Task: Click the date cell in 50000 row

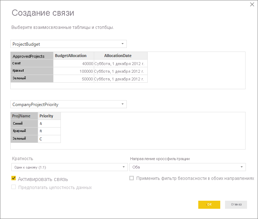Action: tap(121, 79)
